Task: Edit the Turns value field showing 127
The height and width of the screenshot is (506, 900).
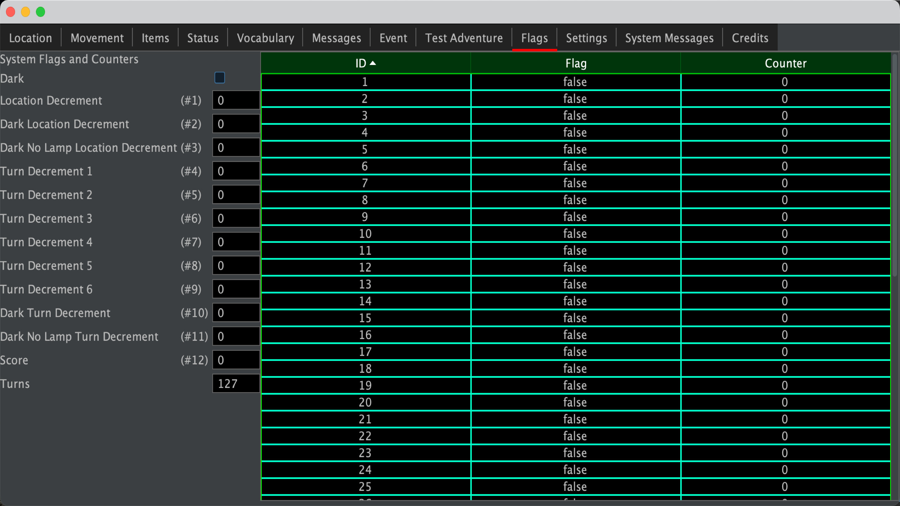Action: click(236, 383)
